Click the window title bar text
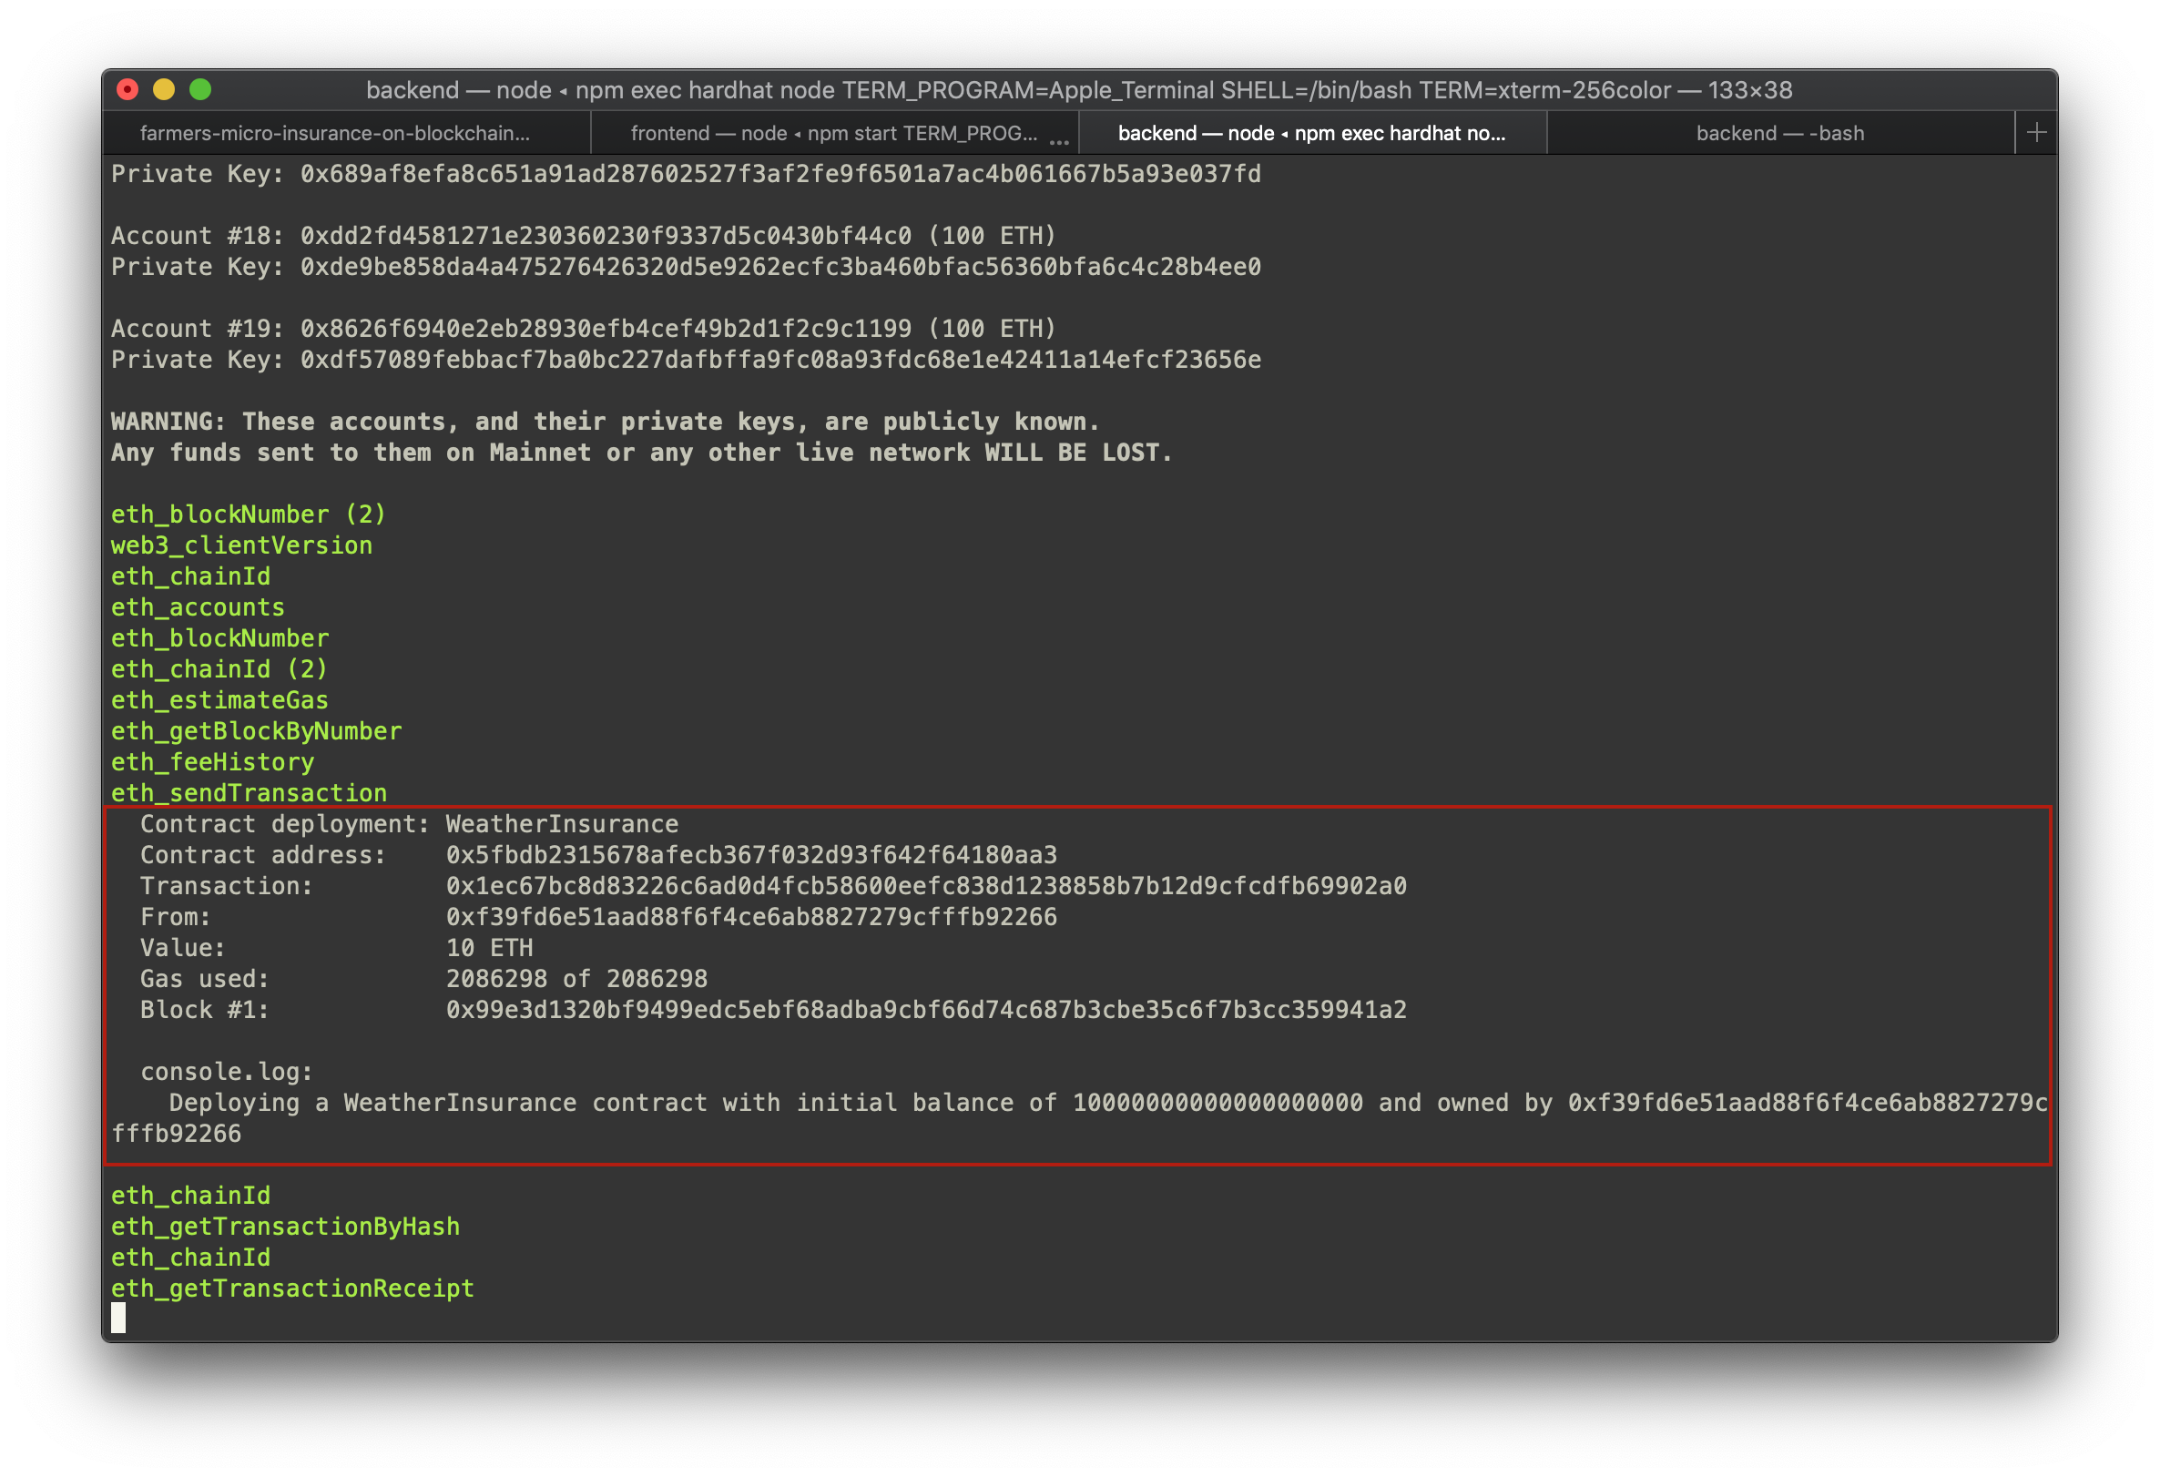This screenshot has height=1477, width=2160. tap(1078, 90)
